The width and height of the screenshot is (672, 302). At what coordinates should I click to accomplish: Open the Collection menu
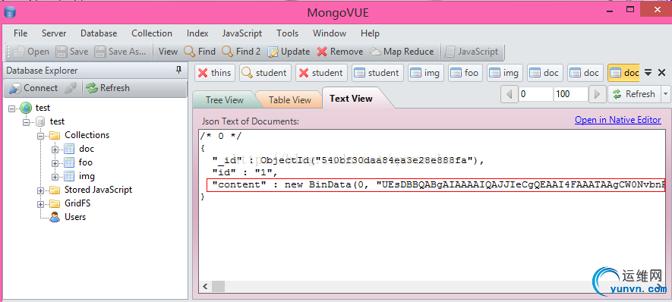(x=152, y=33)
